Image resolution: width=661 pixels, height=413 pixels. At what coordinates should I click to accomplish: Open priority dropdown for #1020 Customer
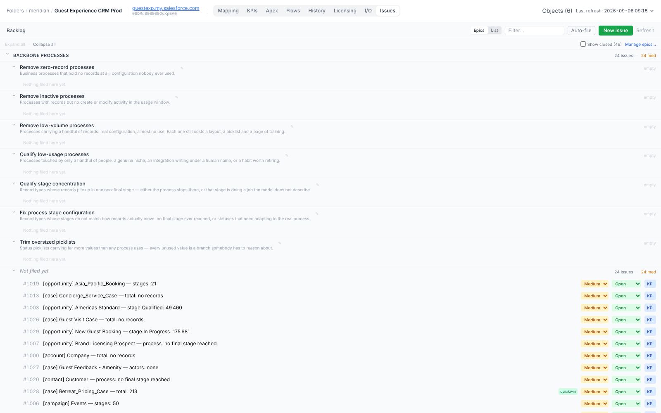coord(594,380)
